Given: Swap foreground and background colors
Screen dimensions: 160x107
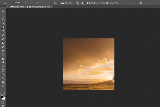Looking at the screenshot, I should click(x=4, y=94).
